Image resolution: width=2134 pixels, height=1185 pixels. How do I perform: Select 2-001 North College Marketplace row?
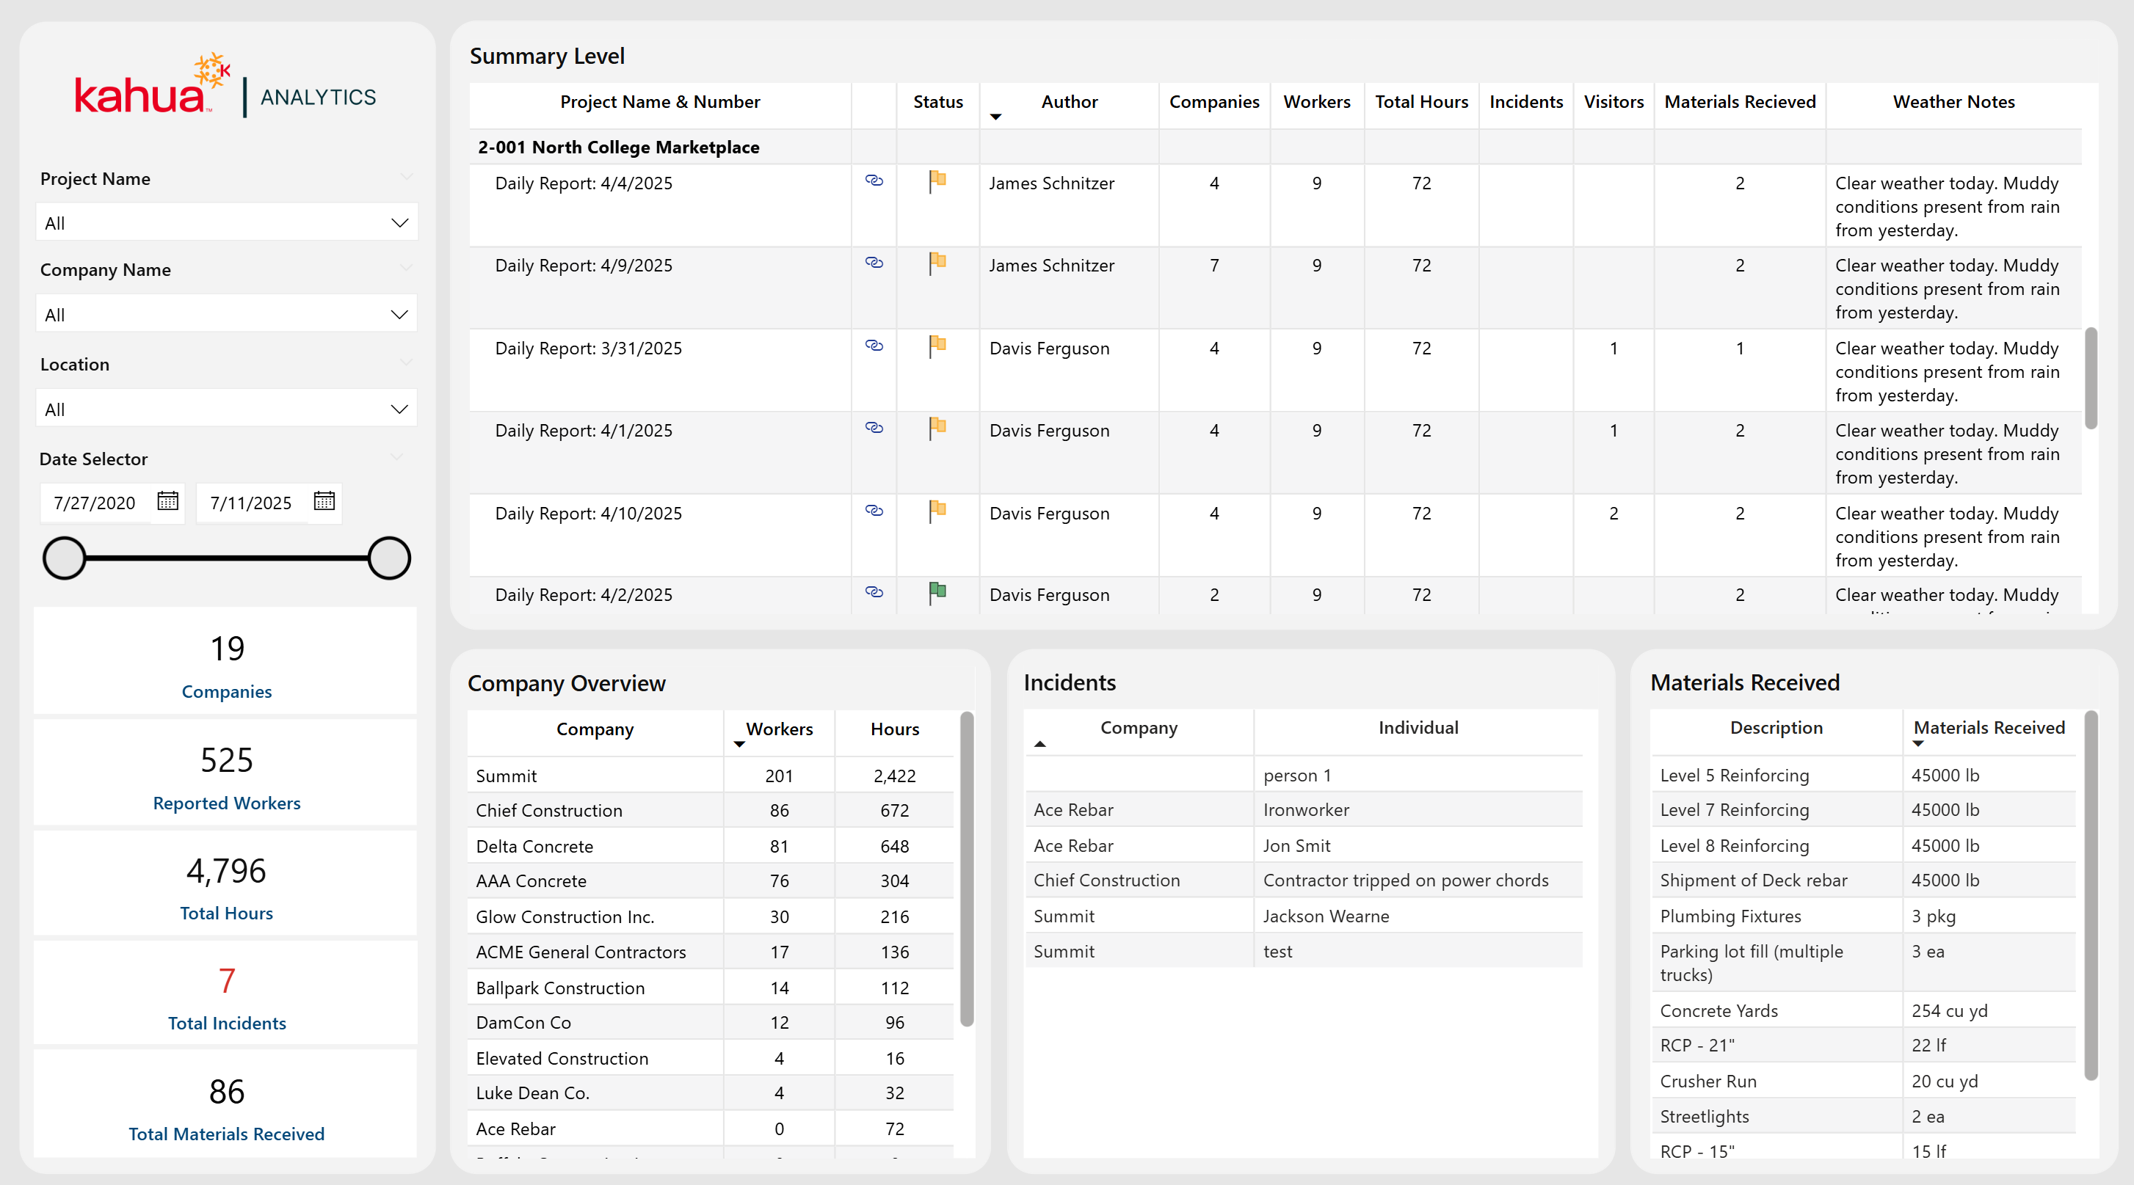point(618,147)
